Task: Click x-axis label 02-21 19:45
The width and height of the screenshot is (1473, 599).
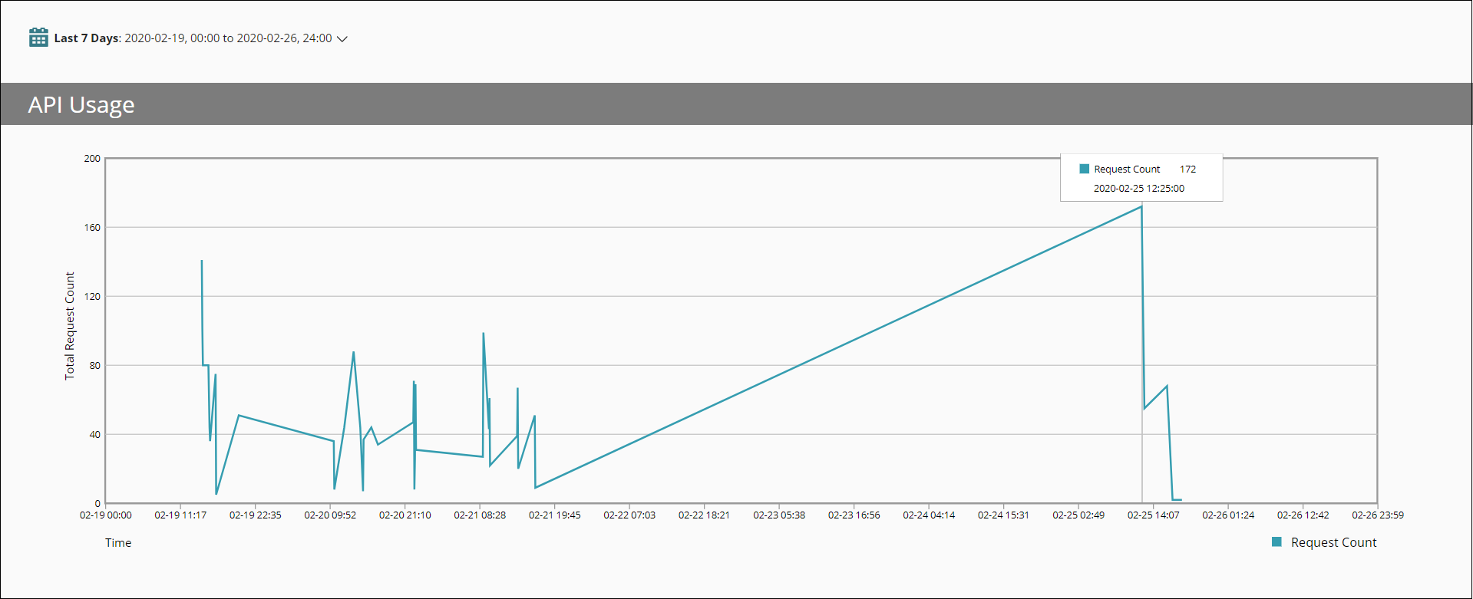Action: [555, 515]
